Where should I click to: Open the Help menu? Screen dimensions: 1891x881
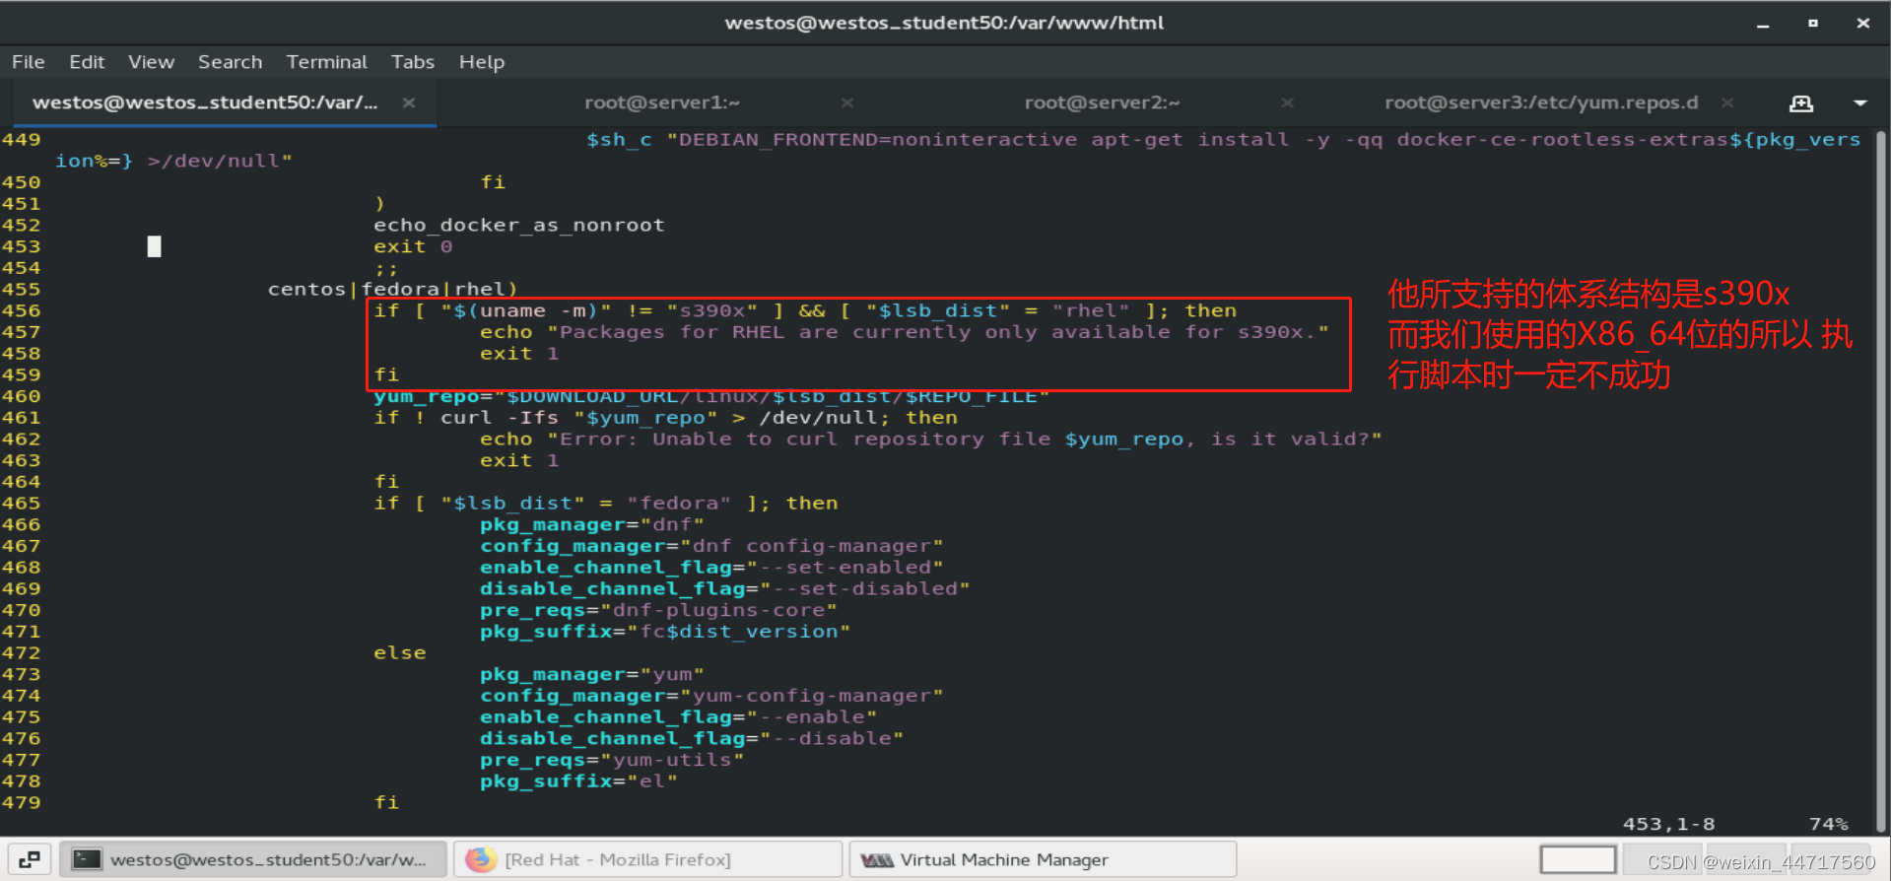[x=482, y=62]
